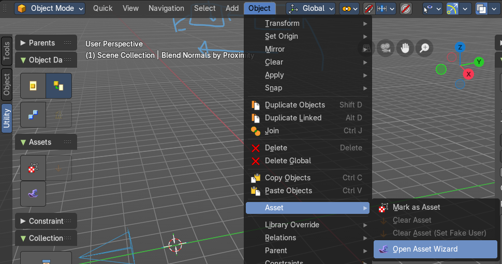This screenshot has width=502, height=264.
Task: Choose Duplicate Linked from the menu
Action: (x=307, y=118)
